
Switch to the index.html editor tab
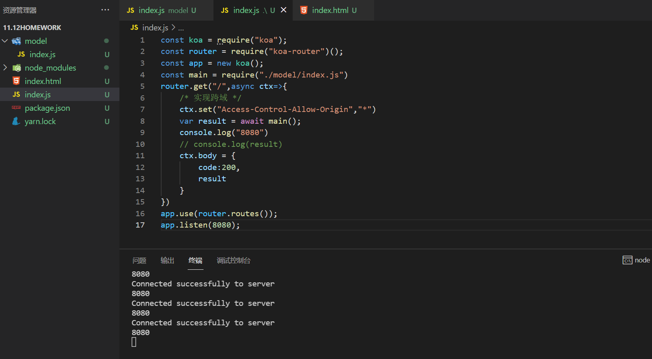tap(334, 10)
